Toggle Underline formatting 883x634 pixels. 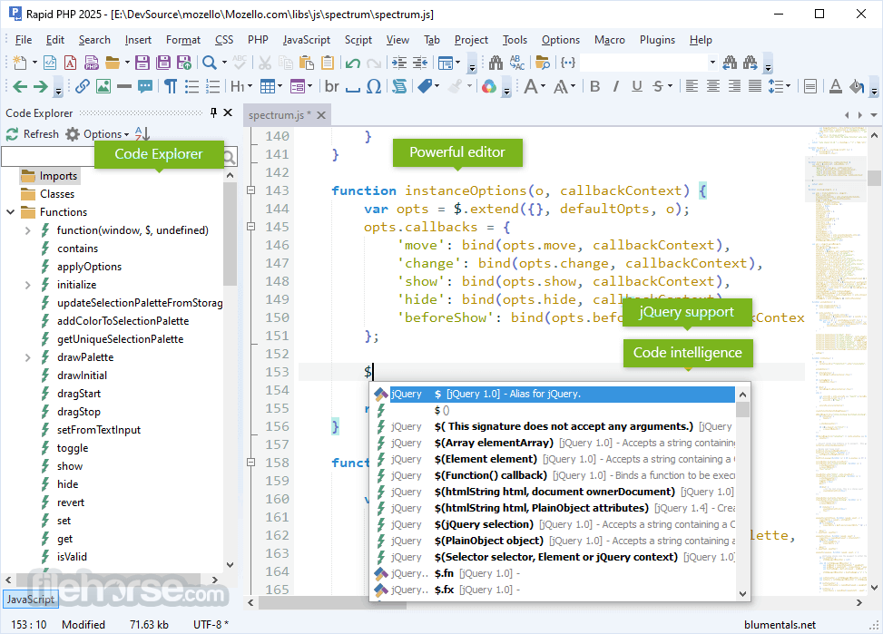[637, 86]
